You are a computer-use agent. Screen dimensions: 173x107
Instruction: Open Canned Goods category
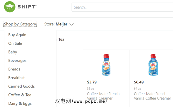coord(21,86)
